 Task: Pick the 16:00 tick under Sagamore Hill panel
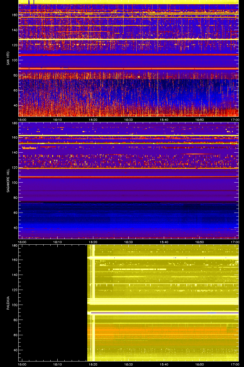click(x=22, y=242)
